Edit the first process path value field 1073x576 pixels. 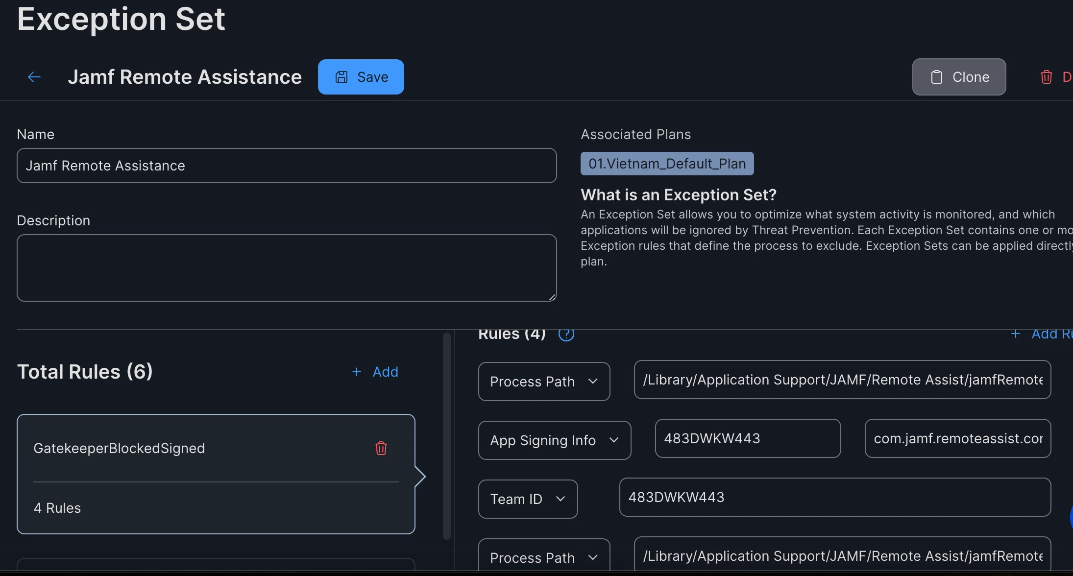point(842,380)
